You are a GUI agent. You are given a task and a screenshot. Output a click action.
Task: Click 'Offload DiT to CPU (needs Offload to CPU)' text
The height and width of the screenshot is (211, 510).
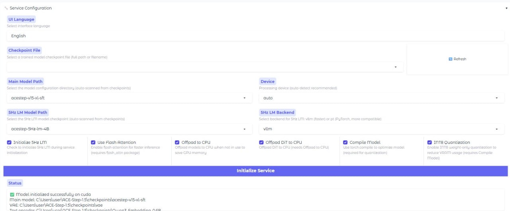tap(294, 147)
